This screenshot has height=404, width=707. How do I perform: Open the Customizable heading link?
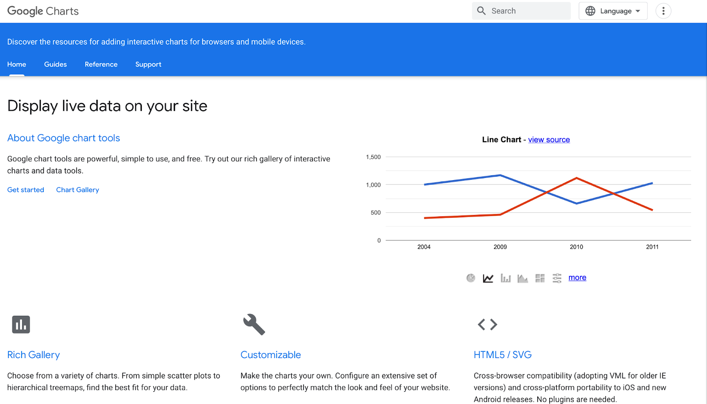[x=270, y=355]
